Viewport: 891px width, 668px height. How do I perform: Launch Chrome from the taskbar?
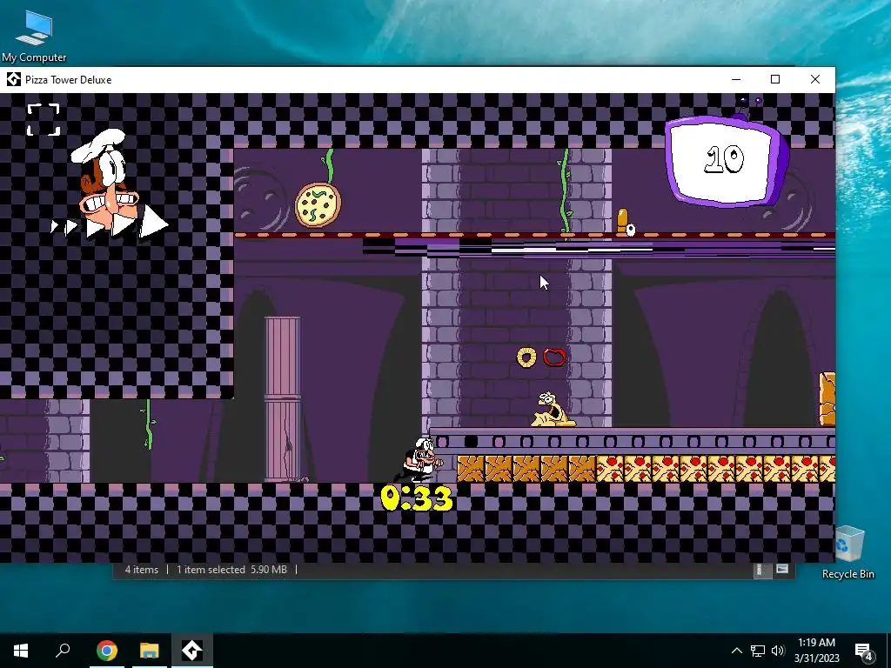point(106,651)
